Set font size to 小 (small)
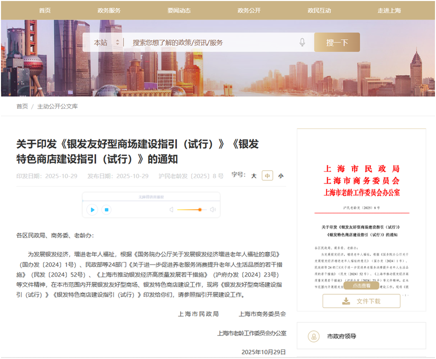Screen dimensions: 436x359 (280, 176)
